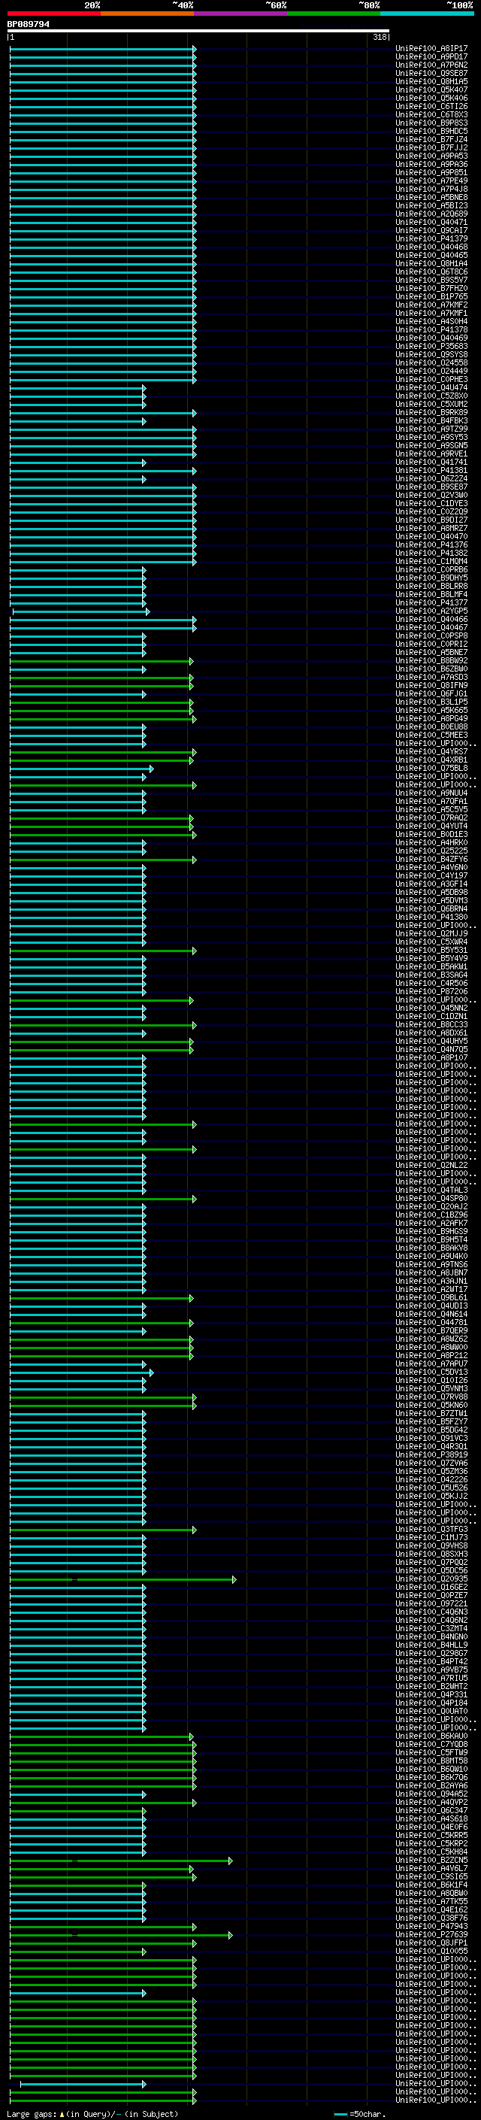Click the orange ~40% legend segment
The width and height of the screenshot is (481, 2120).
click(147, 14)
